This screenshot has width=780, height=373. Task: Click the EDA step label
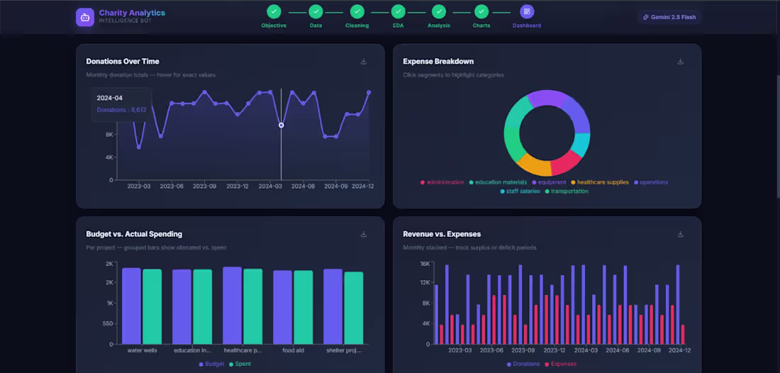[398, 26]
